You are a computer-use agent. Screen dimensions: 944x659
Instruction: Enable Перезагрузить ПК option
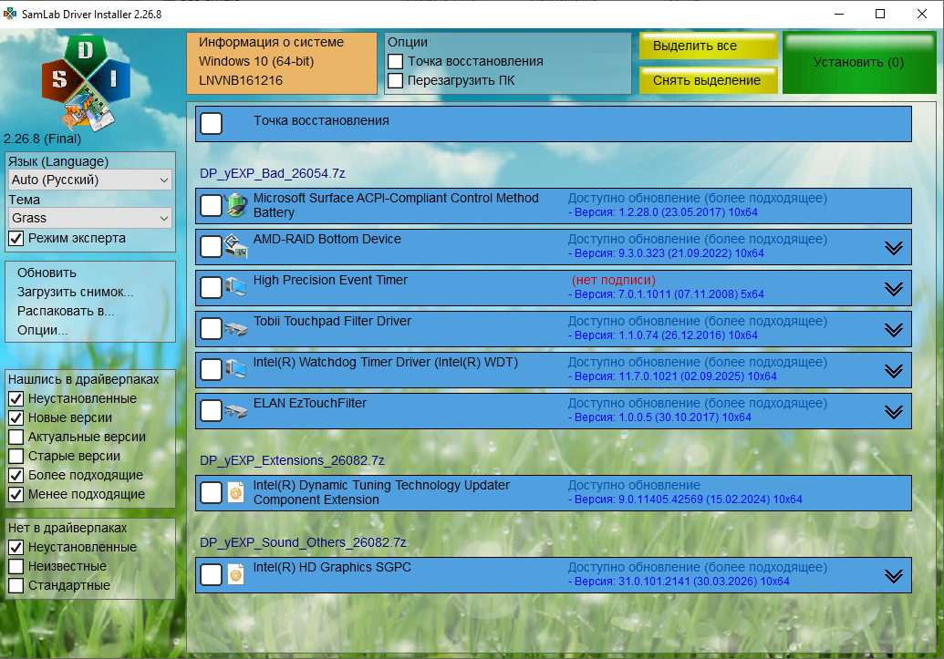[396, 80]
